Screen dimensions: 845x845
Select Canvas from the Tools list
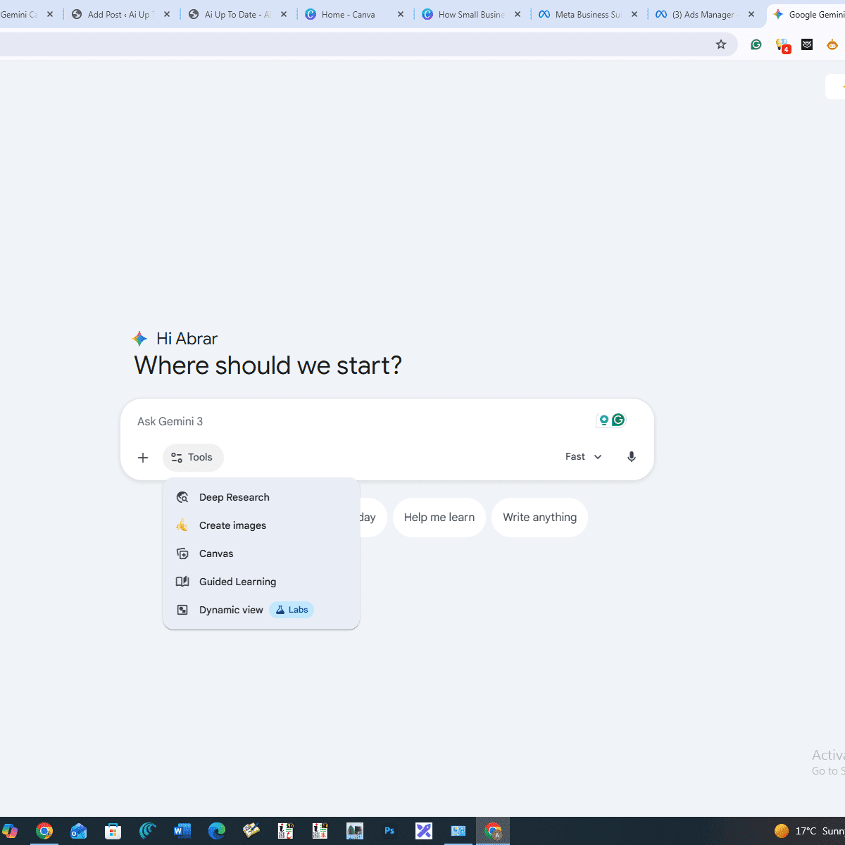[215, 553]
